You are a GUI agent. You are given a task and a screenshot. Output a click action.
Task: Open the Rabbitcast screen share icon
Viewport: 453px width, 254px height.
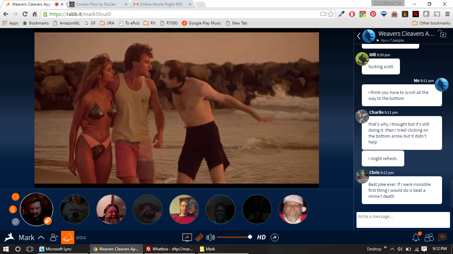pyautogui.click(x=187, y=237)
